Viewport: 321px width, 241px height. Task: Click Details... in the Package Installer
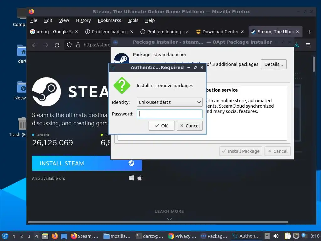coord(273,64)
